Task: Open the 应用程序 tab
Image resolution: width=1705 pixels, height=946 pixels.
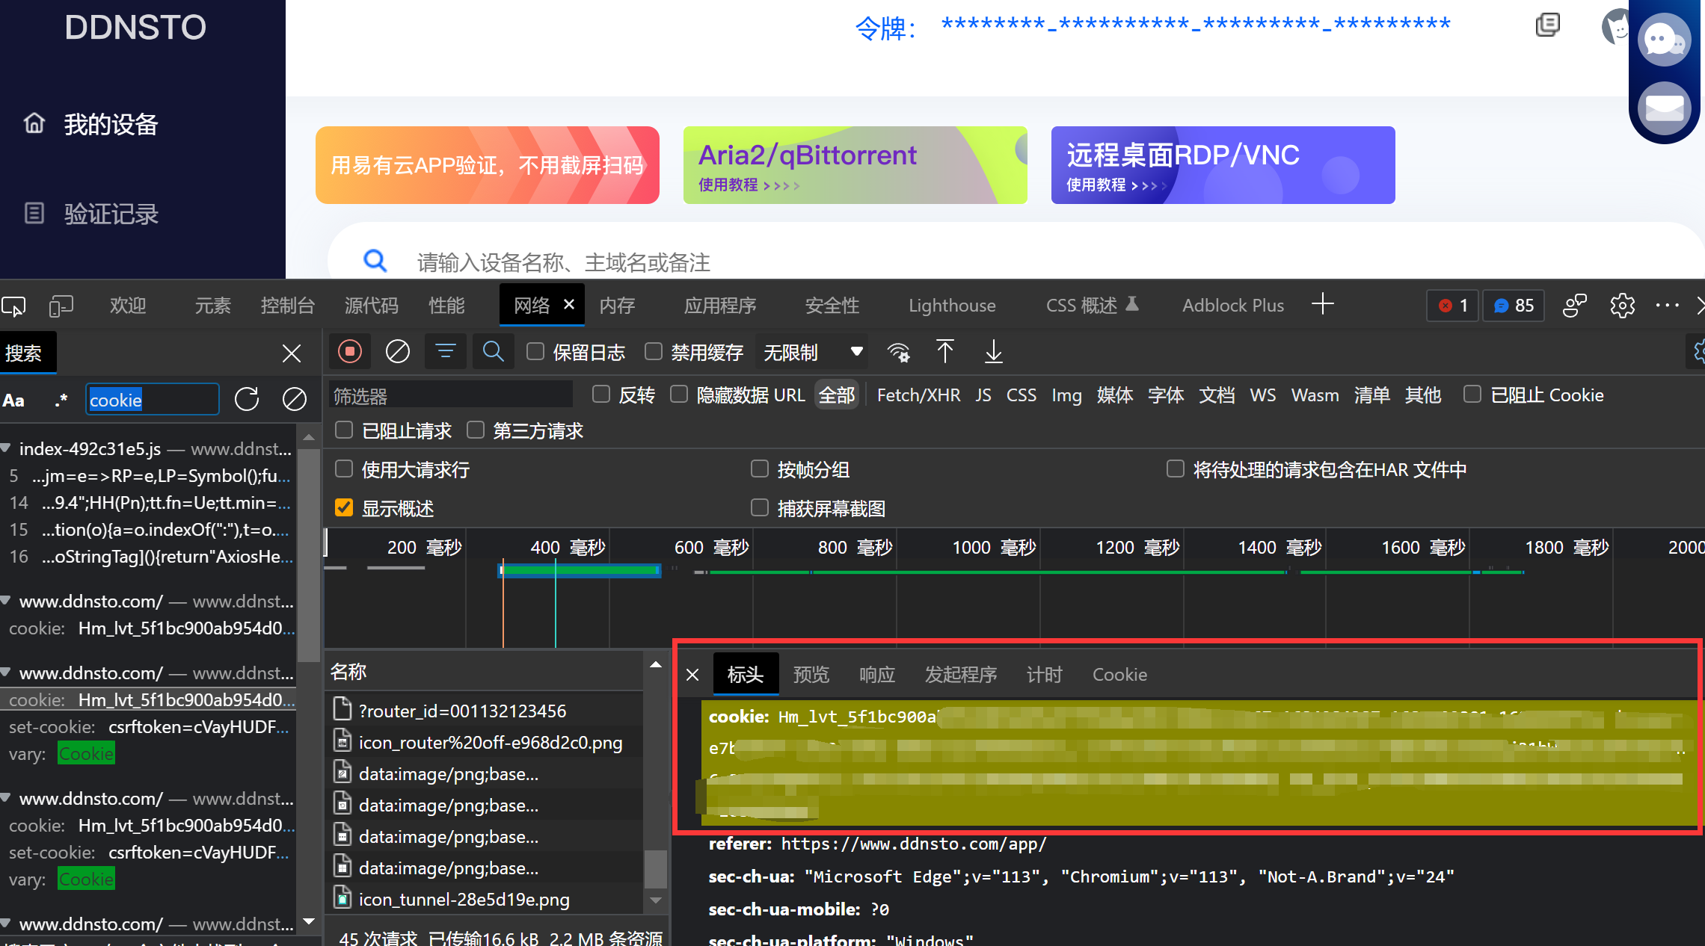Action: coord(720,306)
